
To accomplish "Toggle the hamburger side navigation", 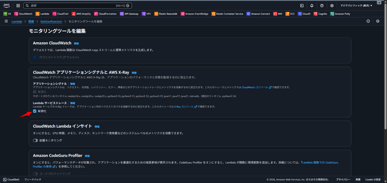I will point(6,21).
